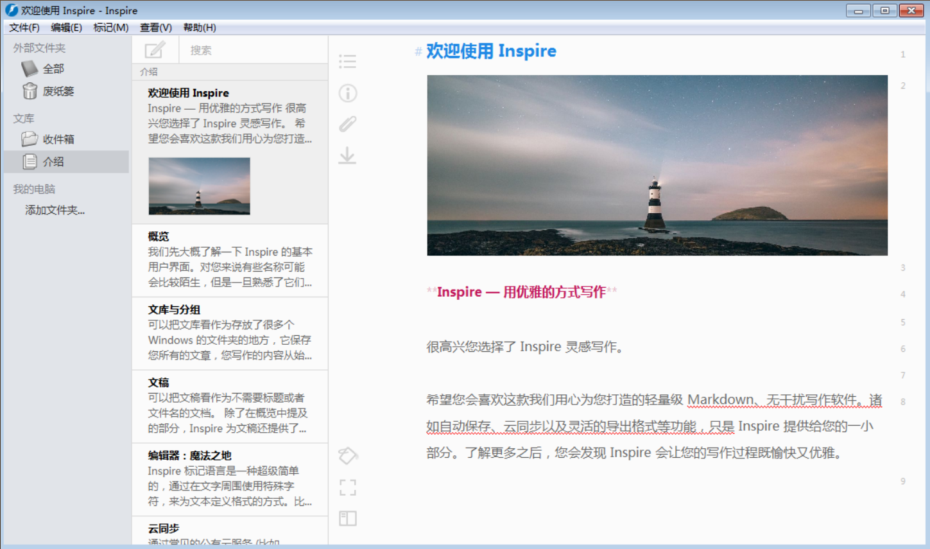Open the 标记(M) menu
The width and height of the screenshot is (930, 549).
(x=110, y=28)
